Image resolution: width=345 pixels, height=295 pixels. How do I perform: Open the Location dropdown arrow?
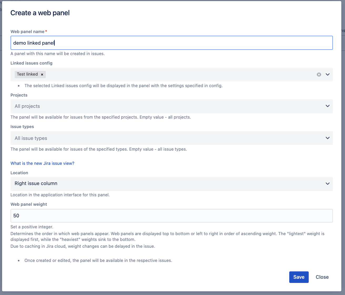click(328, 184)
